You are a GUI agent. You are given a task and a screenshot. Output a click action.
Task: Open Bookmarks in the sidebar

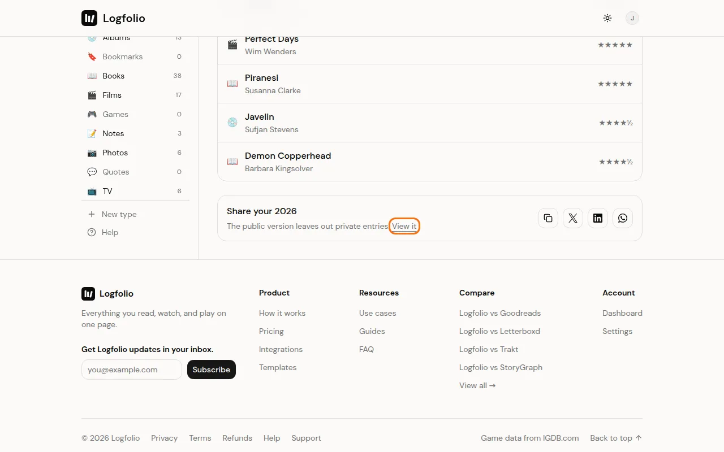135,56
